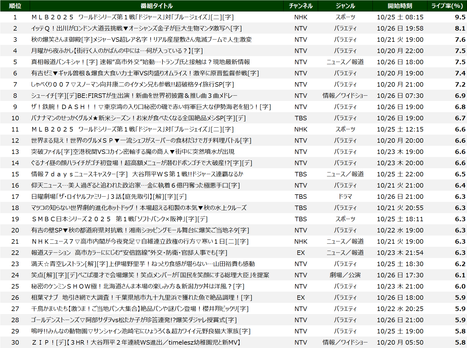Click the 9.5 live rate value

[460, 17]
